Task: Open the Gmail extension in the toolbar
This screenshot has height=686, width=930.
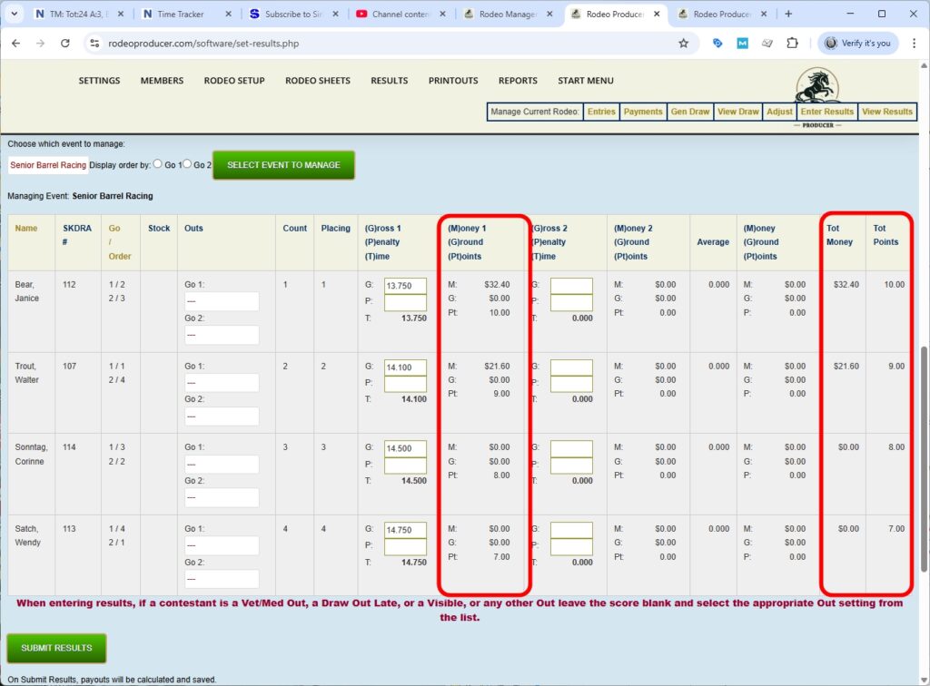Action: pos(743,43)
